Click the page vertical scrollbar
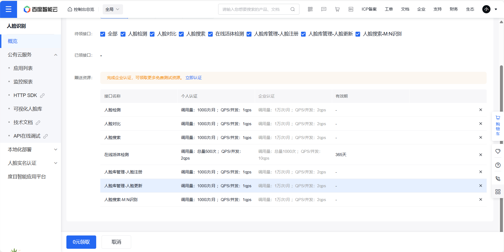This screenshot has width=504, height=252. coord(502,148)
